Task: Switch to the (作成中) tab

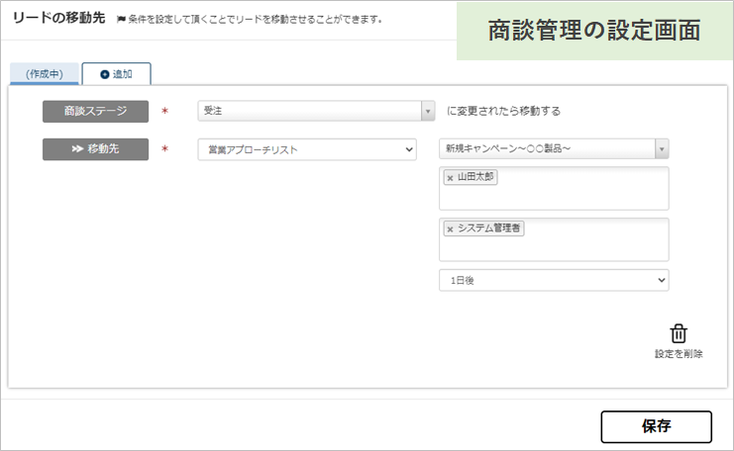Action: pyautogui.click(x=45, y=74)
